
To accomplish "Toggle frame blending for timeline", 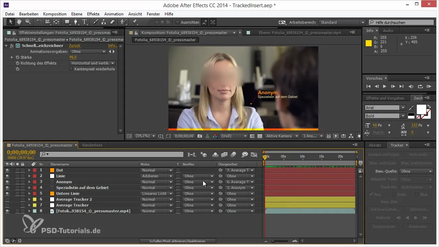I will coord(225,154).
